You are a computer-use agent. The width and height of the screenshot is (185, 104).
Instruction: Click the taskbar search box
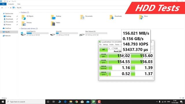pyautogui.click(x=25, y=102)
